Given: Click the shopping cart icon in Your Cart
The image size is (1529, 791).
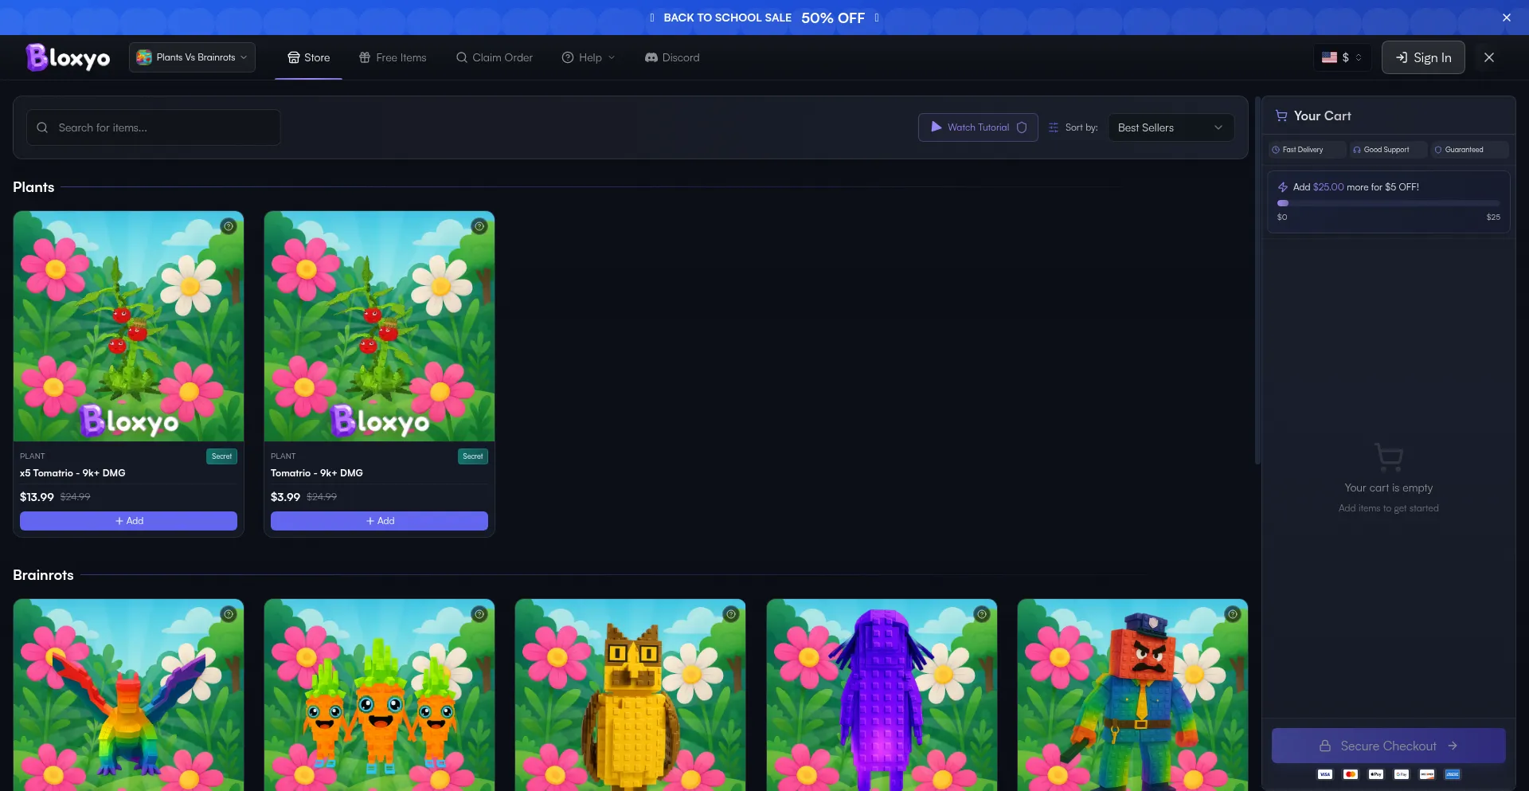Looking at the screenshot, I should 1281,116.
